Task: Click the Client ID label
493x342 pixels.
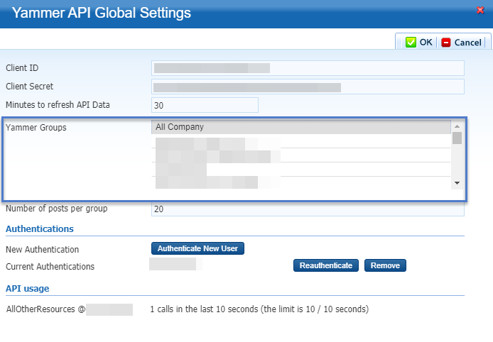Action: (22, 68)
